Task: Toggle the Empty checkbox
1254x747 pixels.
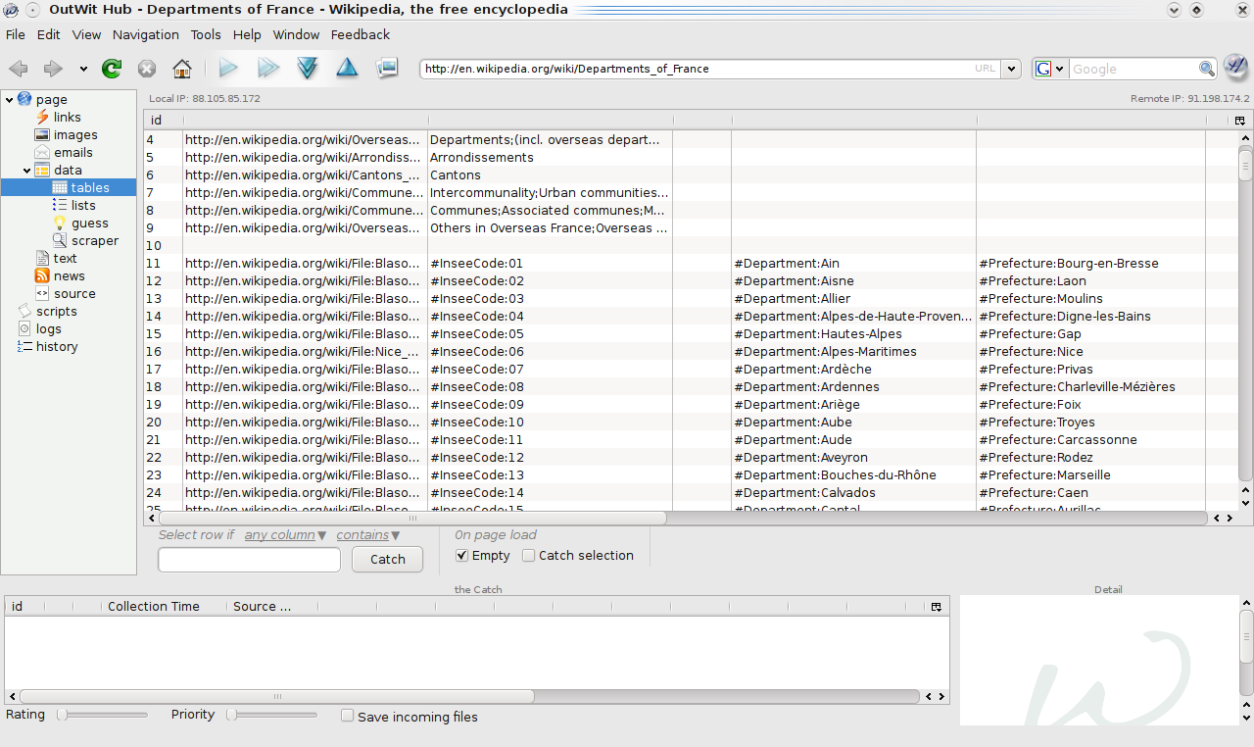Action: tap(462, 556)
